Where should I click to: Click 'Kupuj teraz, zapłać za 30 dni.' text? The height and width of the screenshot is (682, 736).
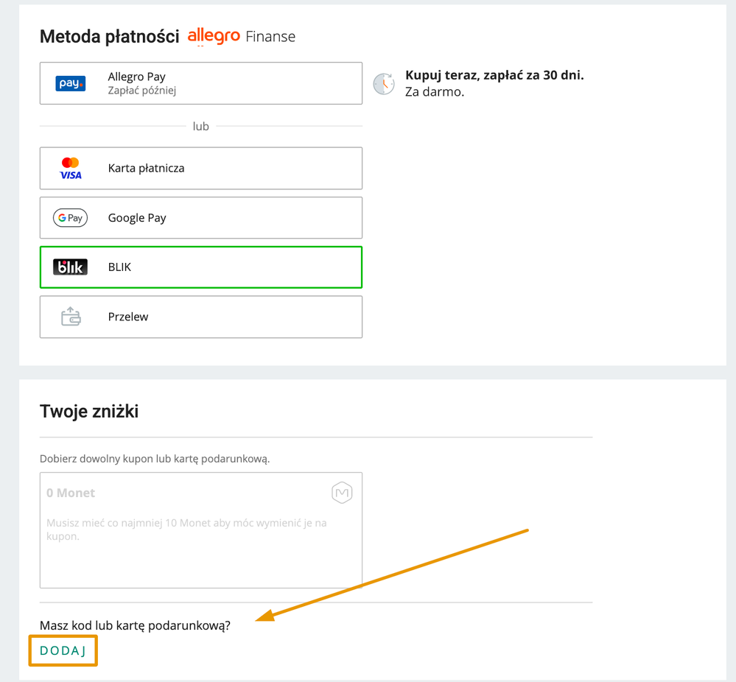coord(495,76)
